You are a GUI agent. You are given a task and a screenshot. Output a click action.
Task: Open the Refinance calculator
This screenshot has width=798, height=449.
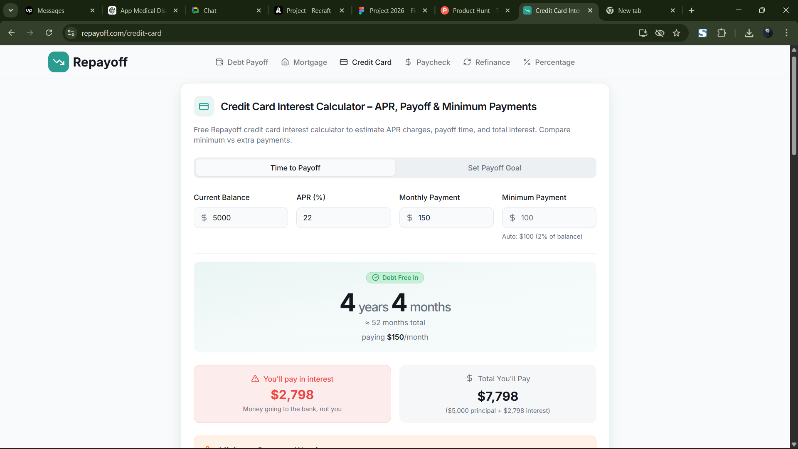(486, 62)
